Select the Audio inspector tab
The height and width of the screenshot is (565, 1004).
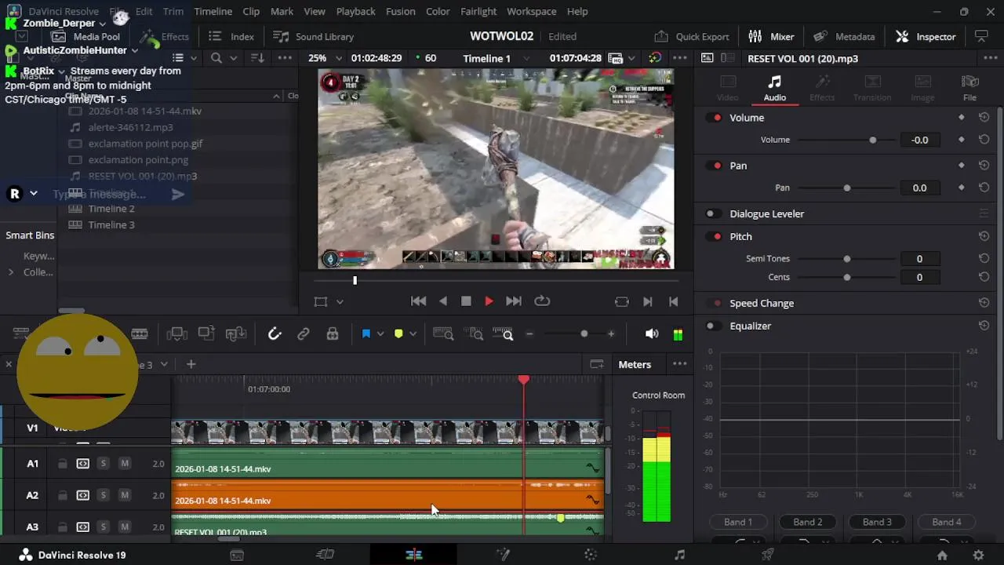pos(774,88)
